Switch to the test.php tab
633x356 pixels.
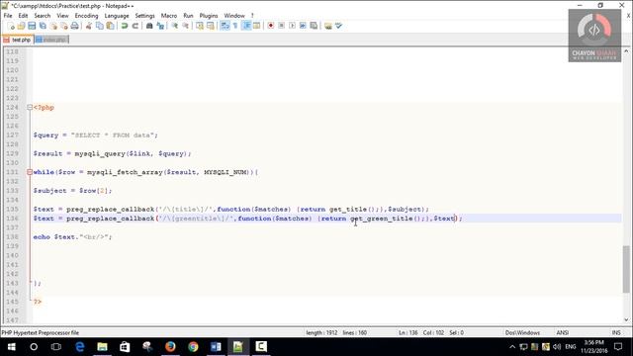(x=18, y=40)
